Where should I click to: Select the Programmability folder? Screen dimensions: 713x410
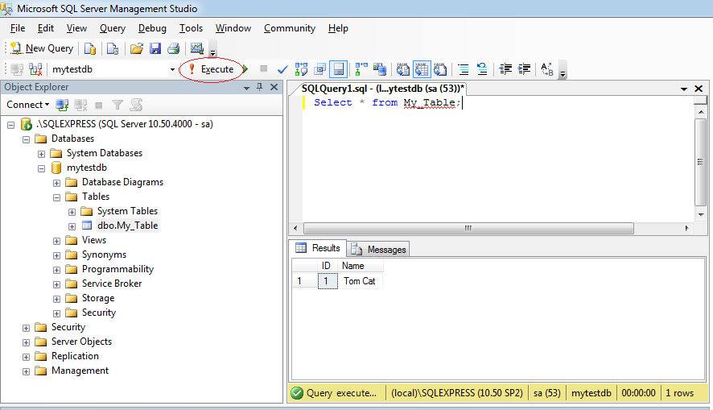(117, 269)
